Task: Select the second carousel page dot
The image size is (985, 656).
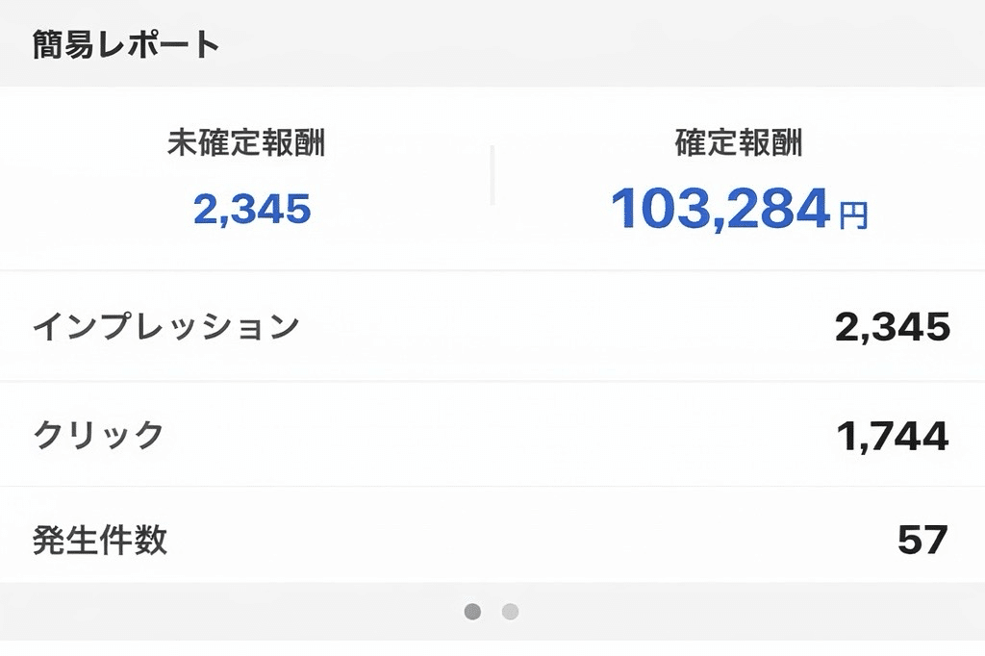Action: (510, 610)
